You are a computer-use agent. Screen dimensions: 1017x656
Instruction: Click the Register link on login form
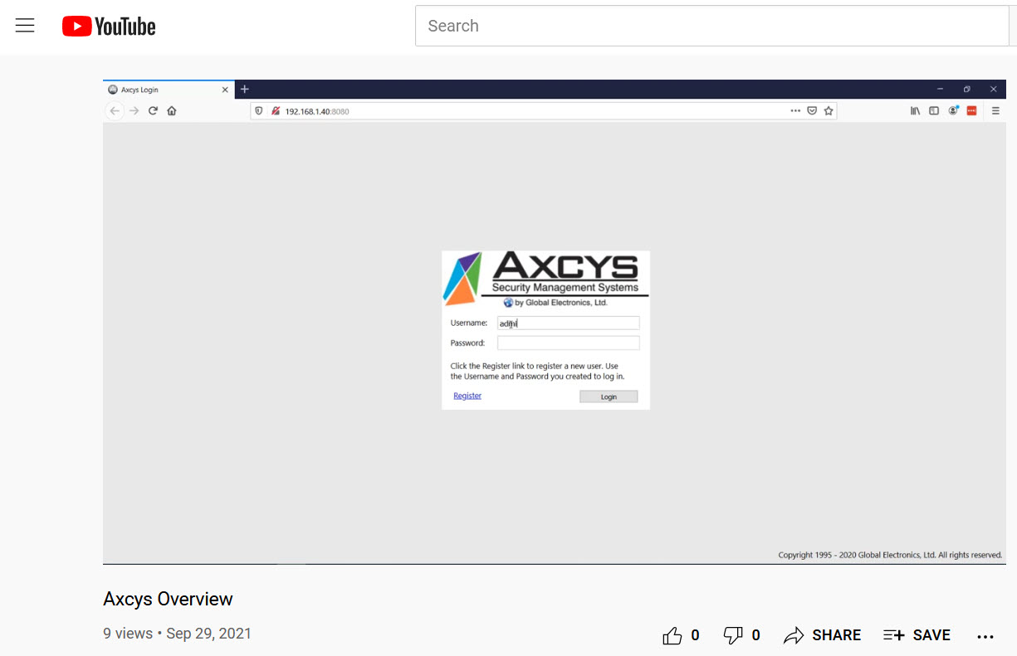[x=467, y=396]
